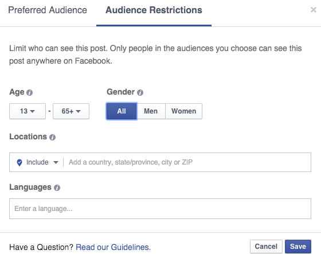
Task: Focus the Enter a language field
Action: (160, 209)
